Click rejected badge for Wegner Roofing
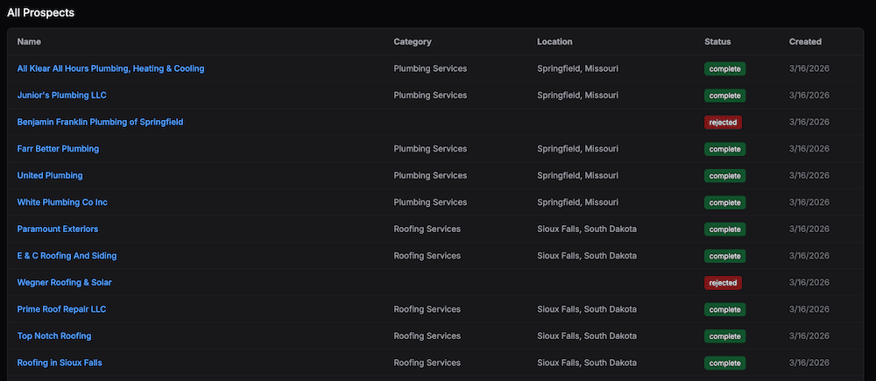 click(723, 283)
